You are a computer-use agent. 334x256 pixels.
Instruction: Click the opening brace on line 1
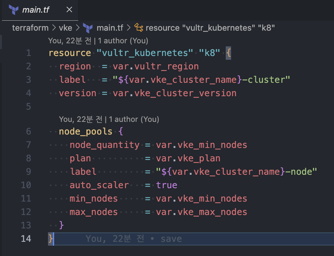point(228,53)
